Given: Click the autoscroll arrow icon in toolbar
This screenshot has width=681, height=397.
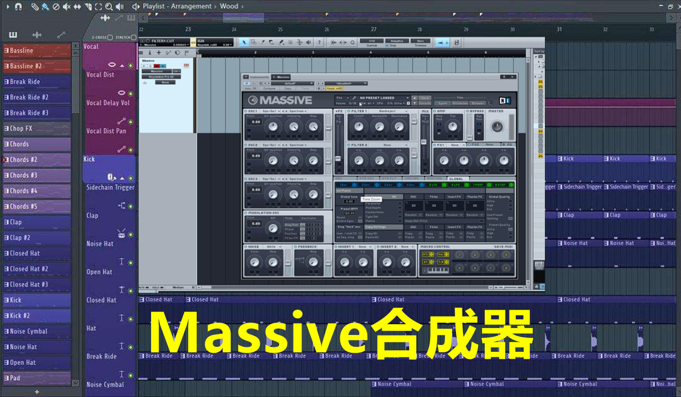Looking at the screenshot, I should point(441,42).
